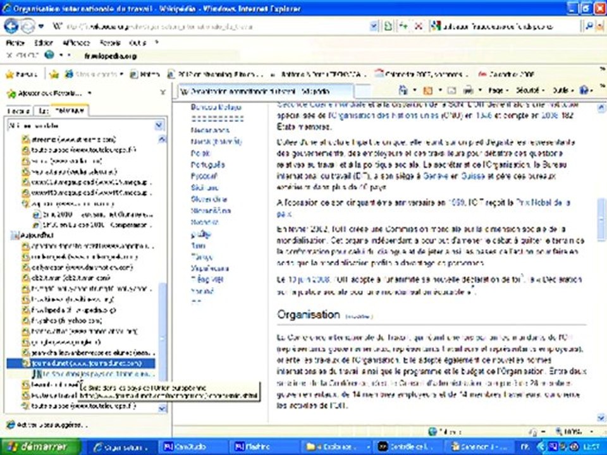
Task: Select selected journaldunet history entry
Action: (81, 363)
